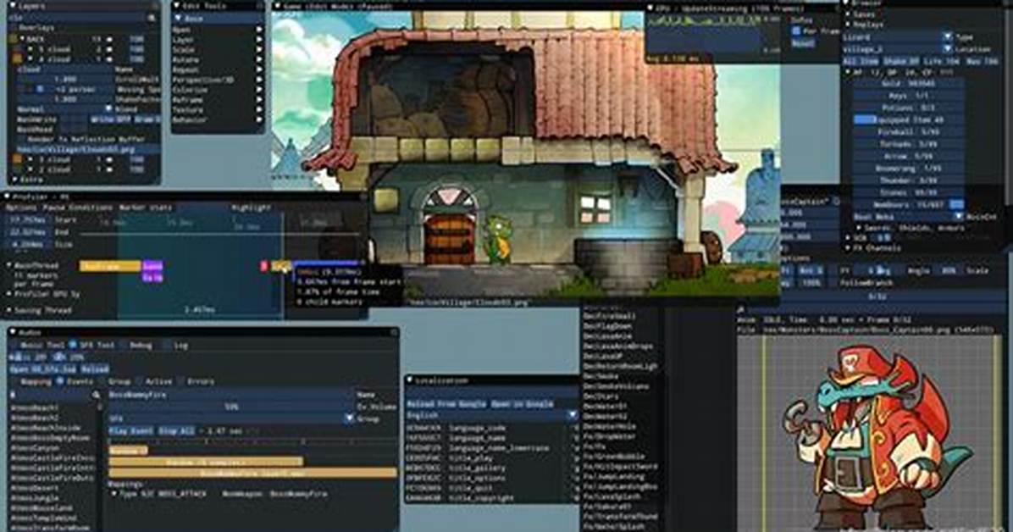Expand the FX Channels section
The image size is (1013, 532).
coord(848,247)
